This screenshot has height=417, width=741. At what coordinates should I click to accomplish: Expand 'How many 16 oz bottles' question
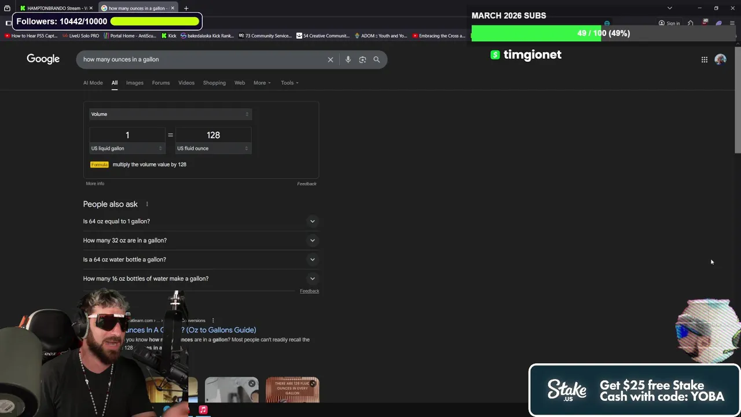[x=201, y=279]
